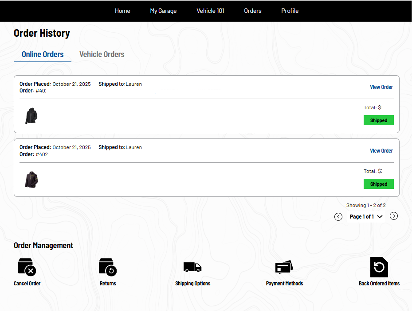The height and width of the screenshot is (311, 412).
Task: Open jacket thumbnail in order #402
Action: (x=31, y=180)
